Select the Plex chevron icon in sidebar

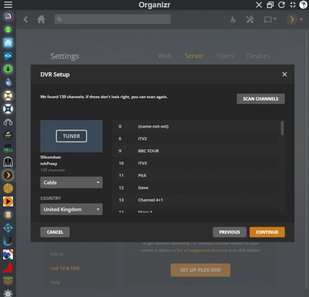point(8,175)
